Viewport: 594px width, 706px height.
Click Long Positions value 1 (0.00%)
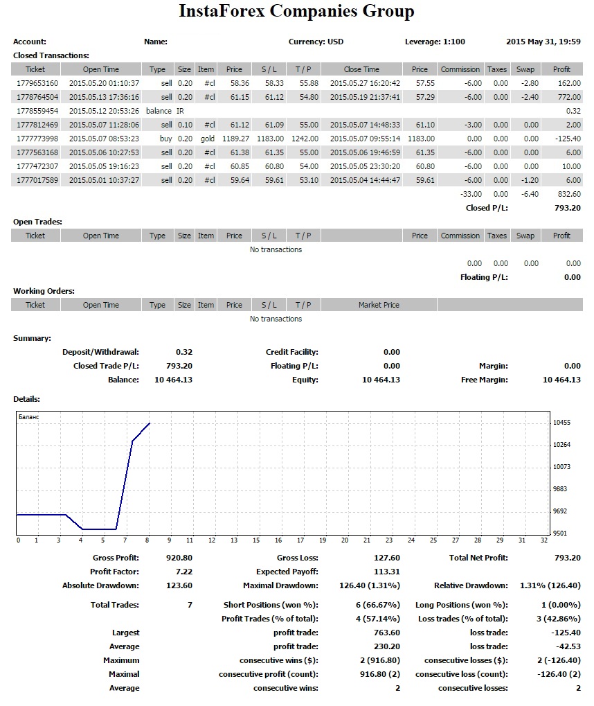(x=561, y=605)
